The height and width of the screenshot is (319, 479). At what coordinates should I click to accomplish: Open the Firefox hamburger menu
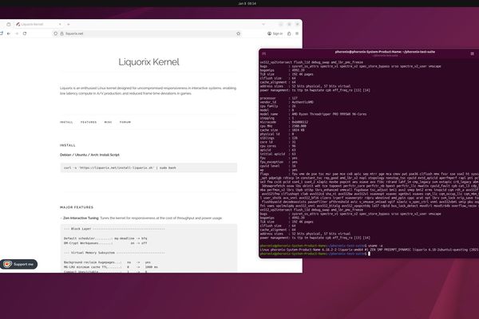[x=297, y=33]
